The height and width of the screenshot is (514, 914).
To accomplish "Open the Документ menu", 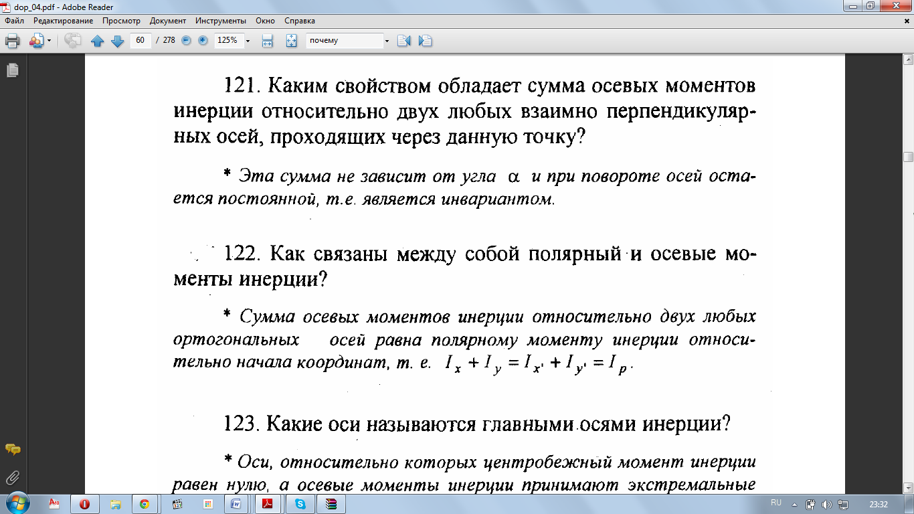I will pyautogui.click(x=168, y=21).
